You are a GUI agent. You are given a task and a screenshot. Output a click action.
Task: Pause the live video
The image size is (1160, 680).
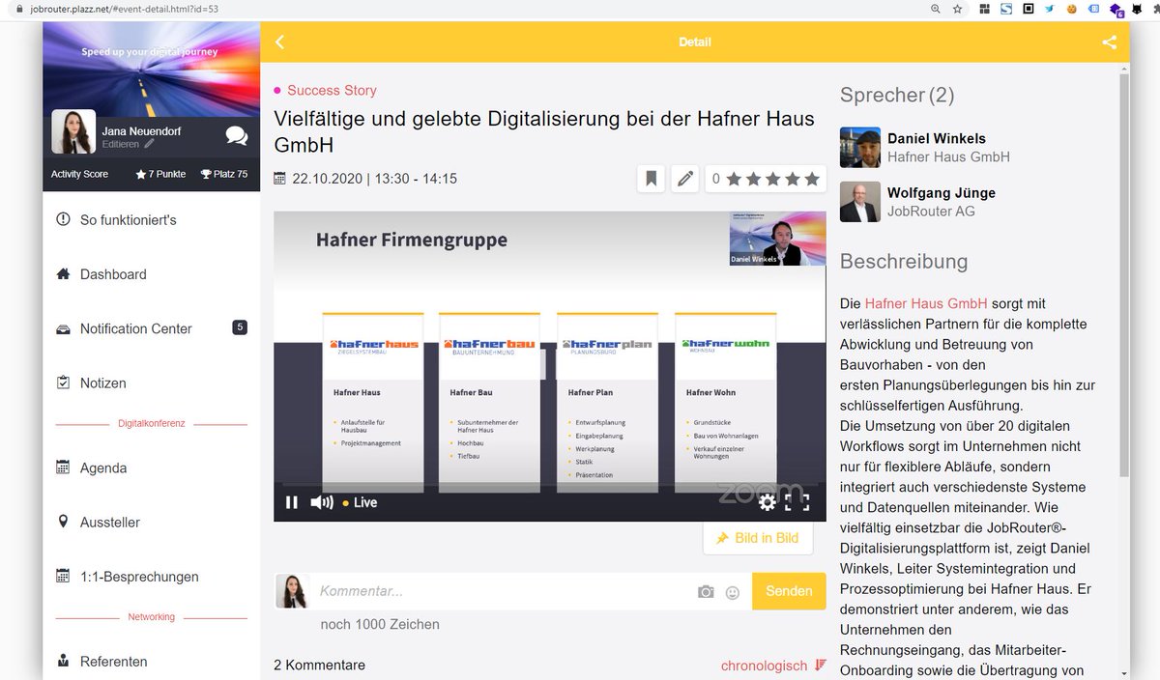click(x=292, y=502)
